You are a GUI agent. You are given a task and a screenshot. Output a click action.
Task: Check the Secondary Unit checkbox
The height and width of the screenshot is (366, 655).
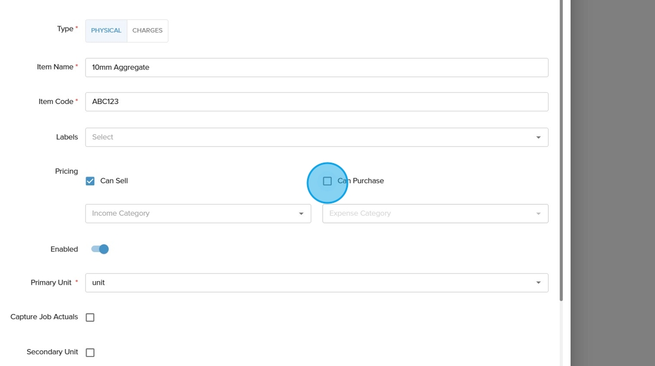(x=90, y=353)
